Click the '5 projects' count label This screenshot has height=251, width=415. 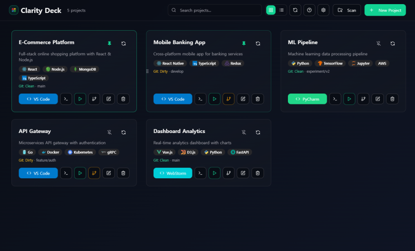click(76, 10)
